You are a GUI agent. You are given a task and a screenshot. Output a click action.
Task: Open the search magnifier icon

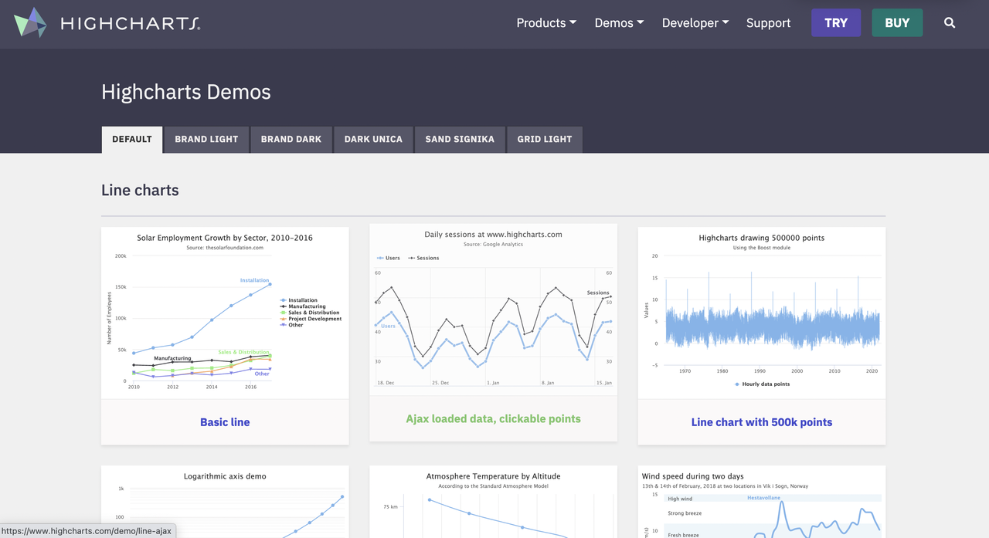click(950, 23)
